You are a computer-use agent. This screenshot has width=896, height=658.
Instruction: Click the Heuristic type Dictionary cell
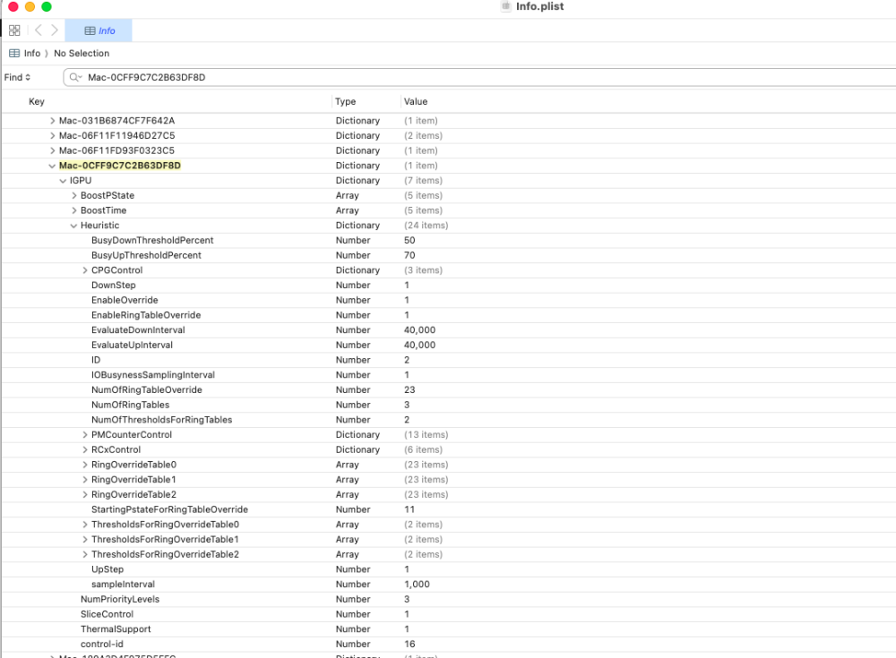pos(358,226)
